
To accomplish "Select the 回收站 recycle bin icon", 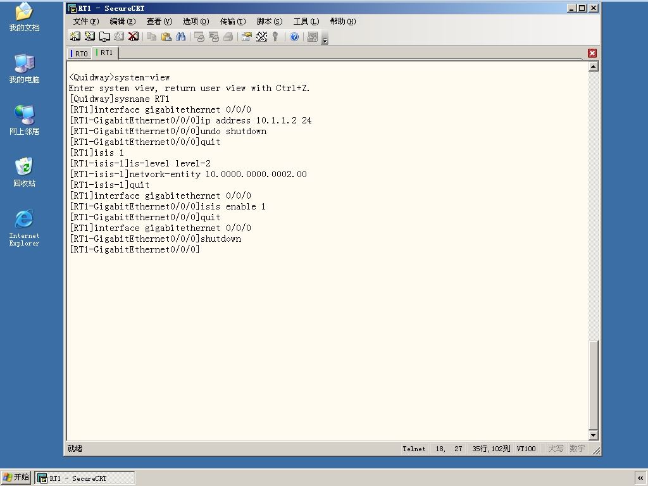I will click(x=25, y=172).
